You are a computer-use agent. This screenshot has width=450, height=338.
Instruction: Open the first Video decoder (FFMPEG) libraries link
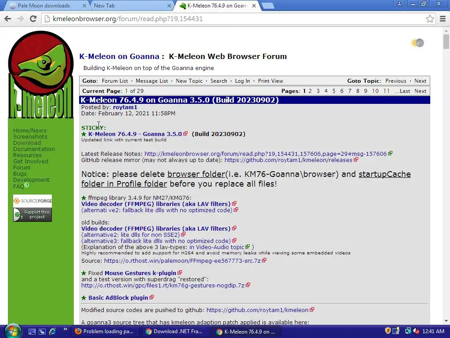point(156,204)
